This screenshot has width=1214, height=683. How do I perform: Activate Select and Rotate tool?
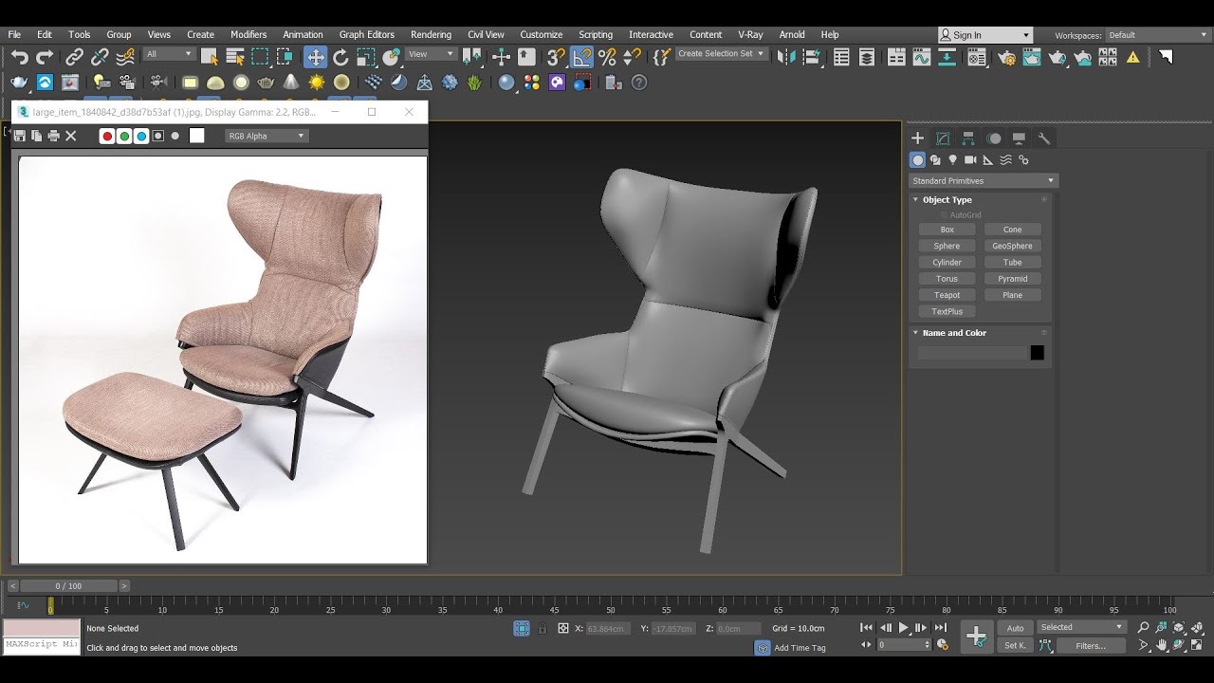340,57
